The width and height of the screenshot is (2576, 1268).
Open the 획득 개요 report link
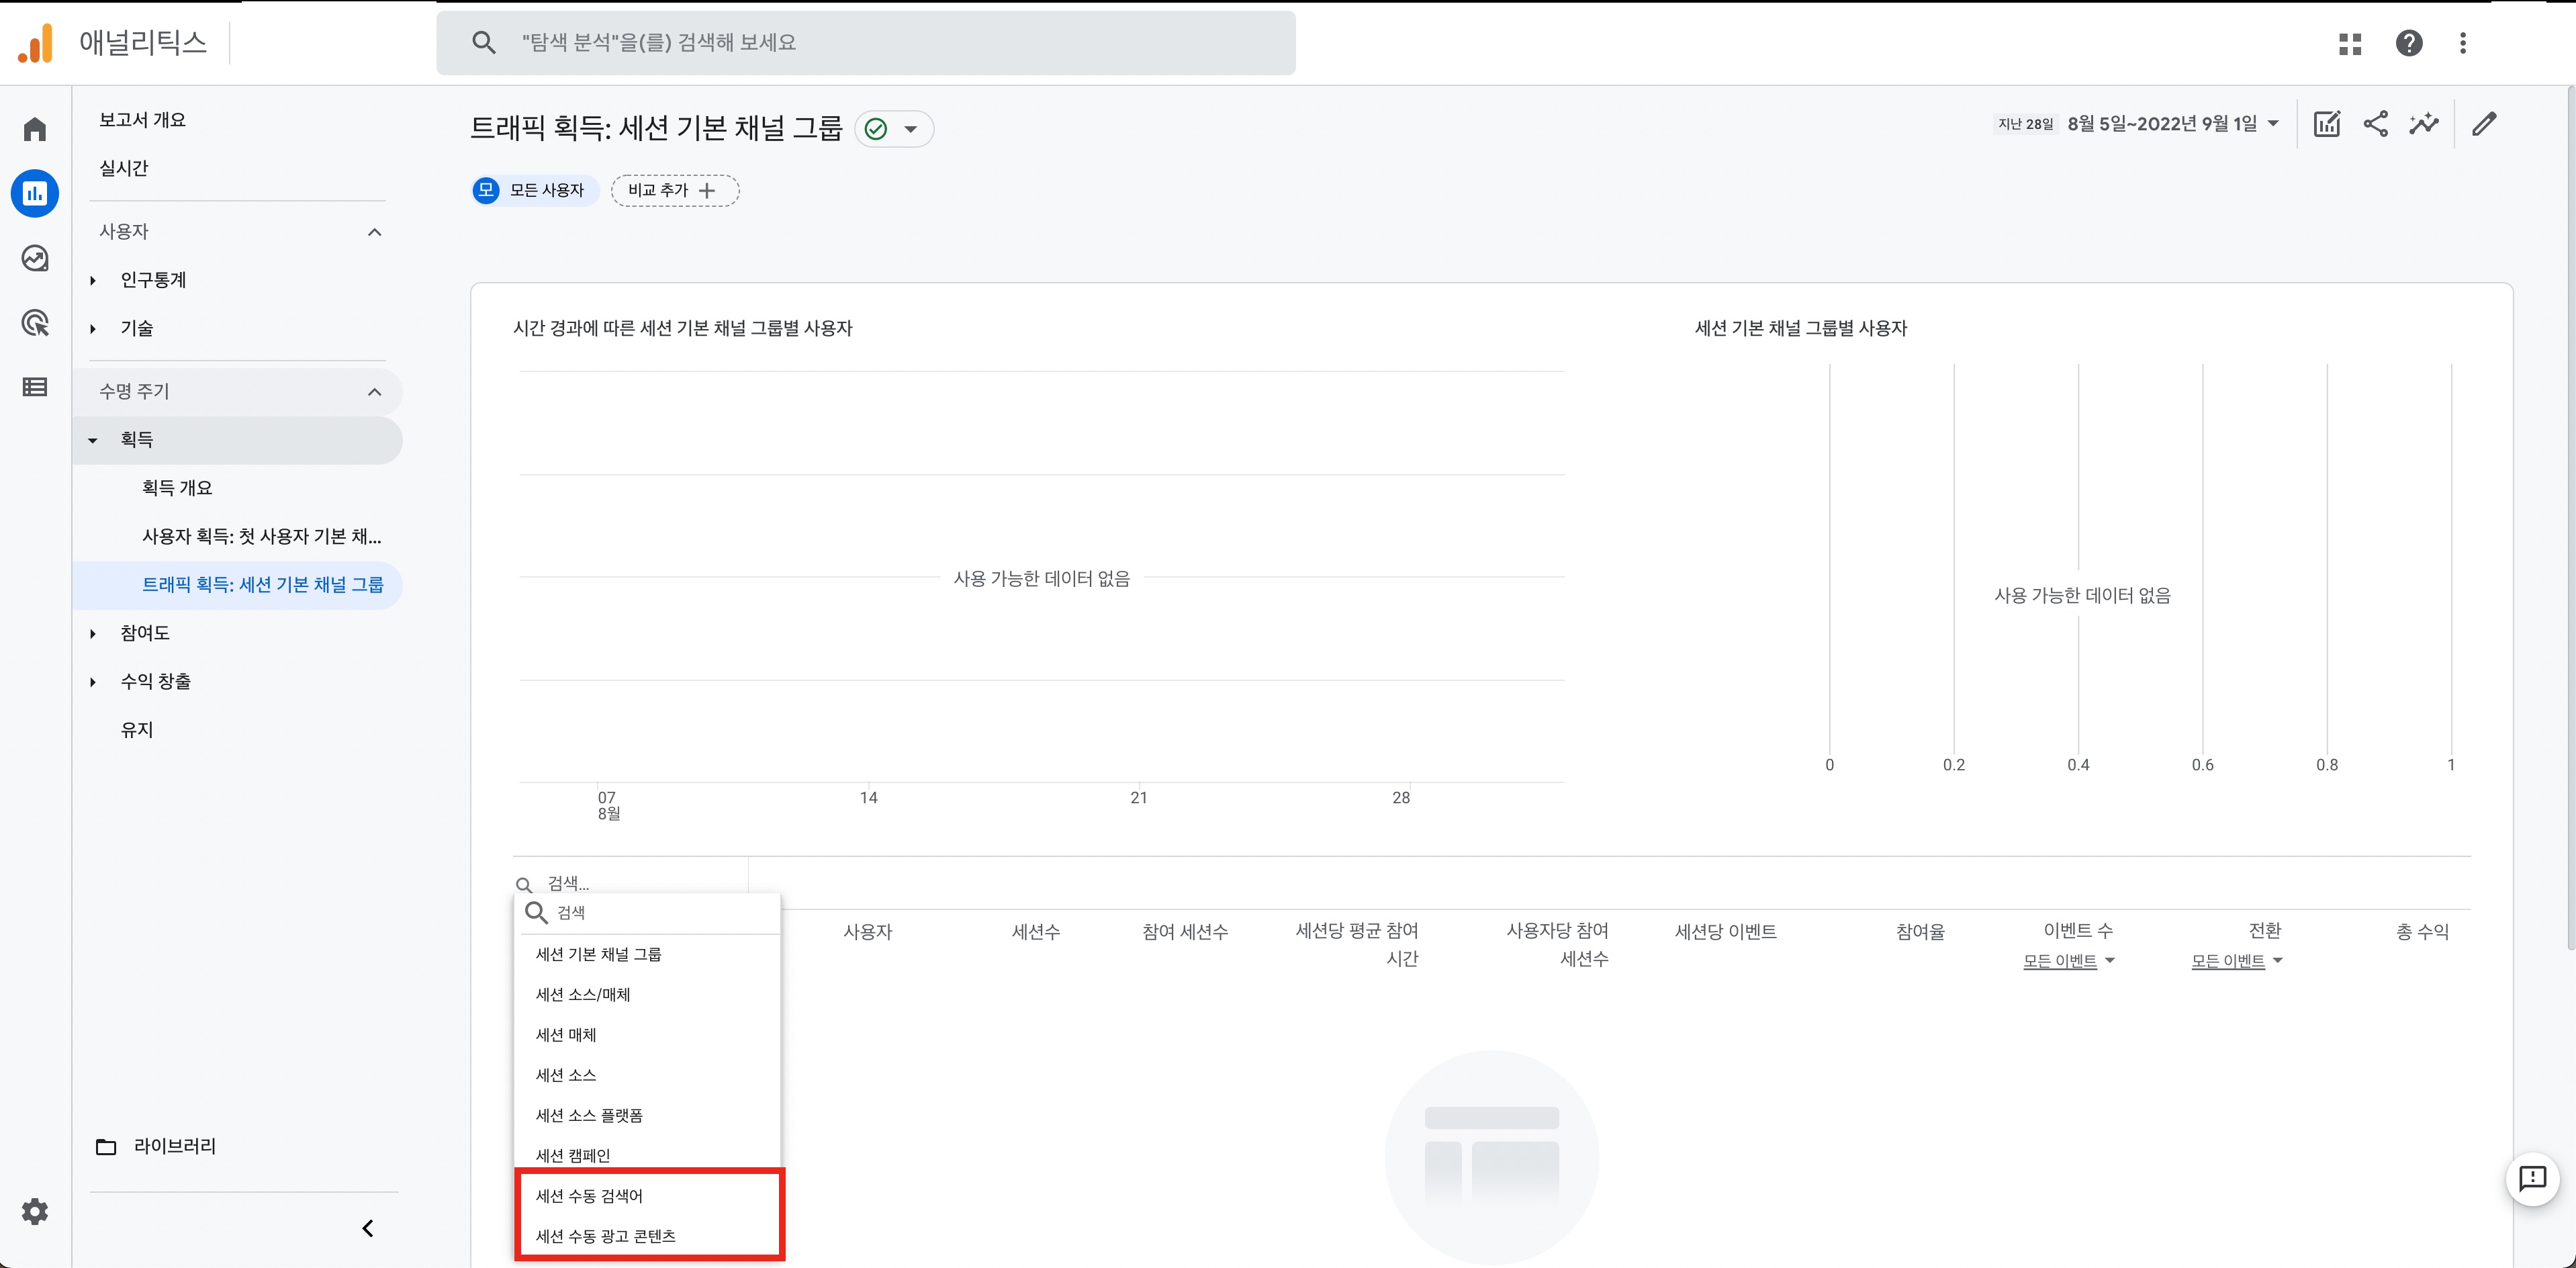click(177, 488)
